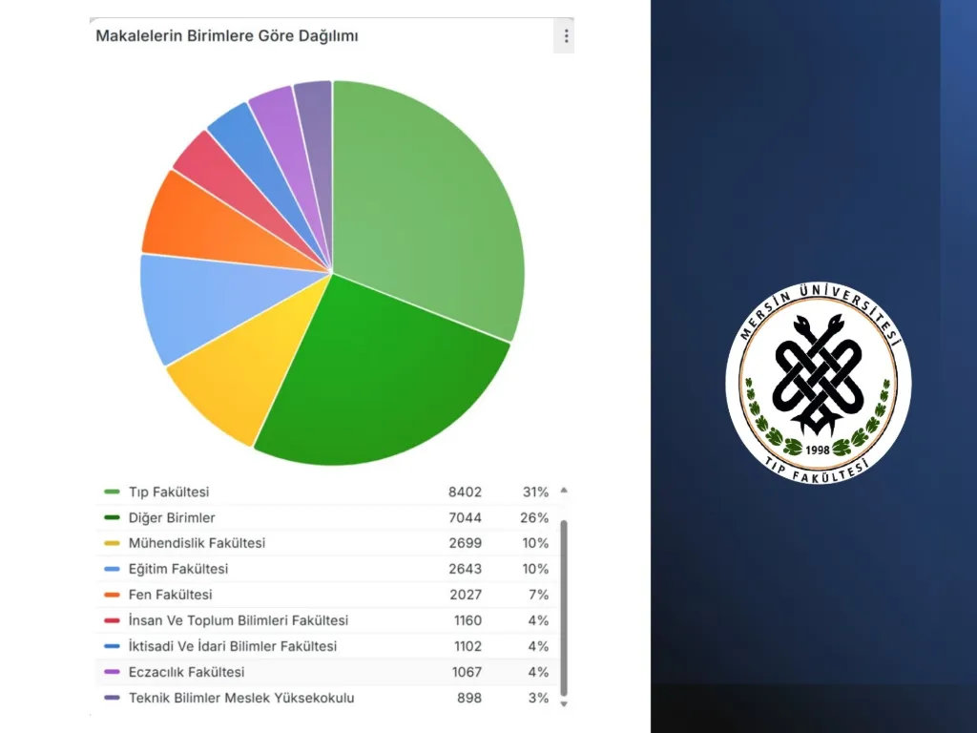The width and height of the screenshot is (977, 733).
Task: Click Fen Fakültesi orange legend marker
Action: pos(113,595)
